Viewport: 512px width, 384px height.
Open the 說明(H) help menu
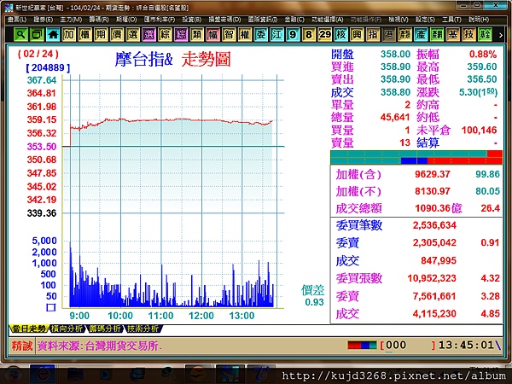479,20
